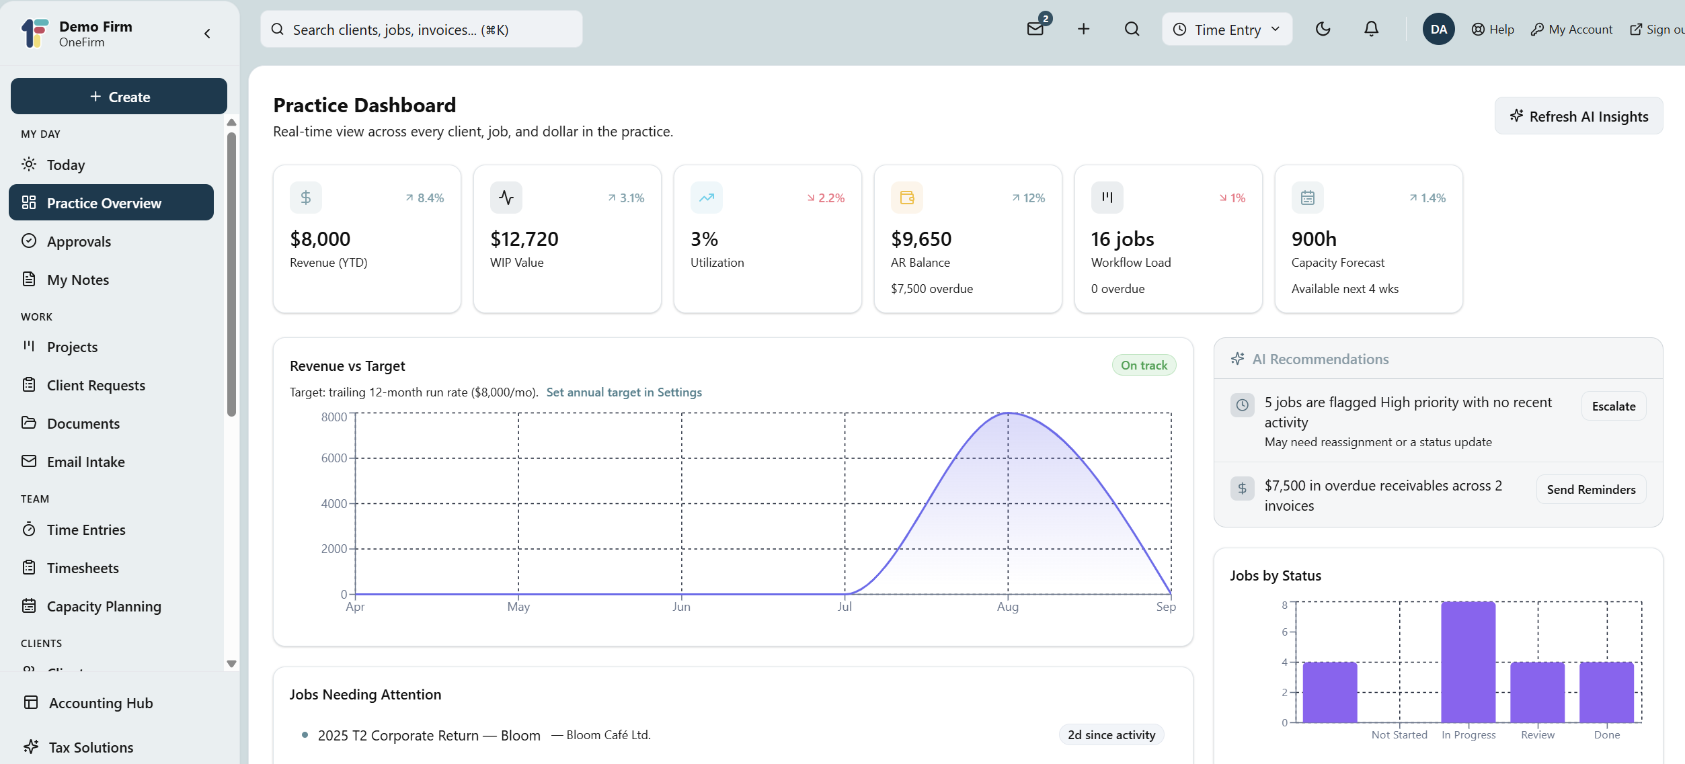The image size is (1685, 764).
Task: Click the plus quick-add icon in top bar
Action: (1083, 29)
